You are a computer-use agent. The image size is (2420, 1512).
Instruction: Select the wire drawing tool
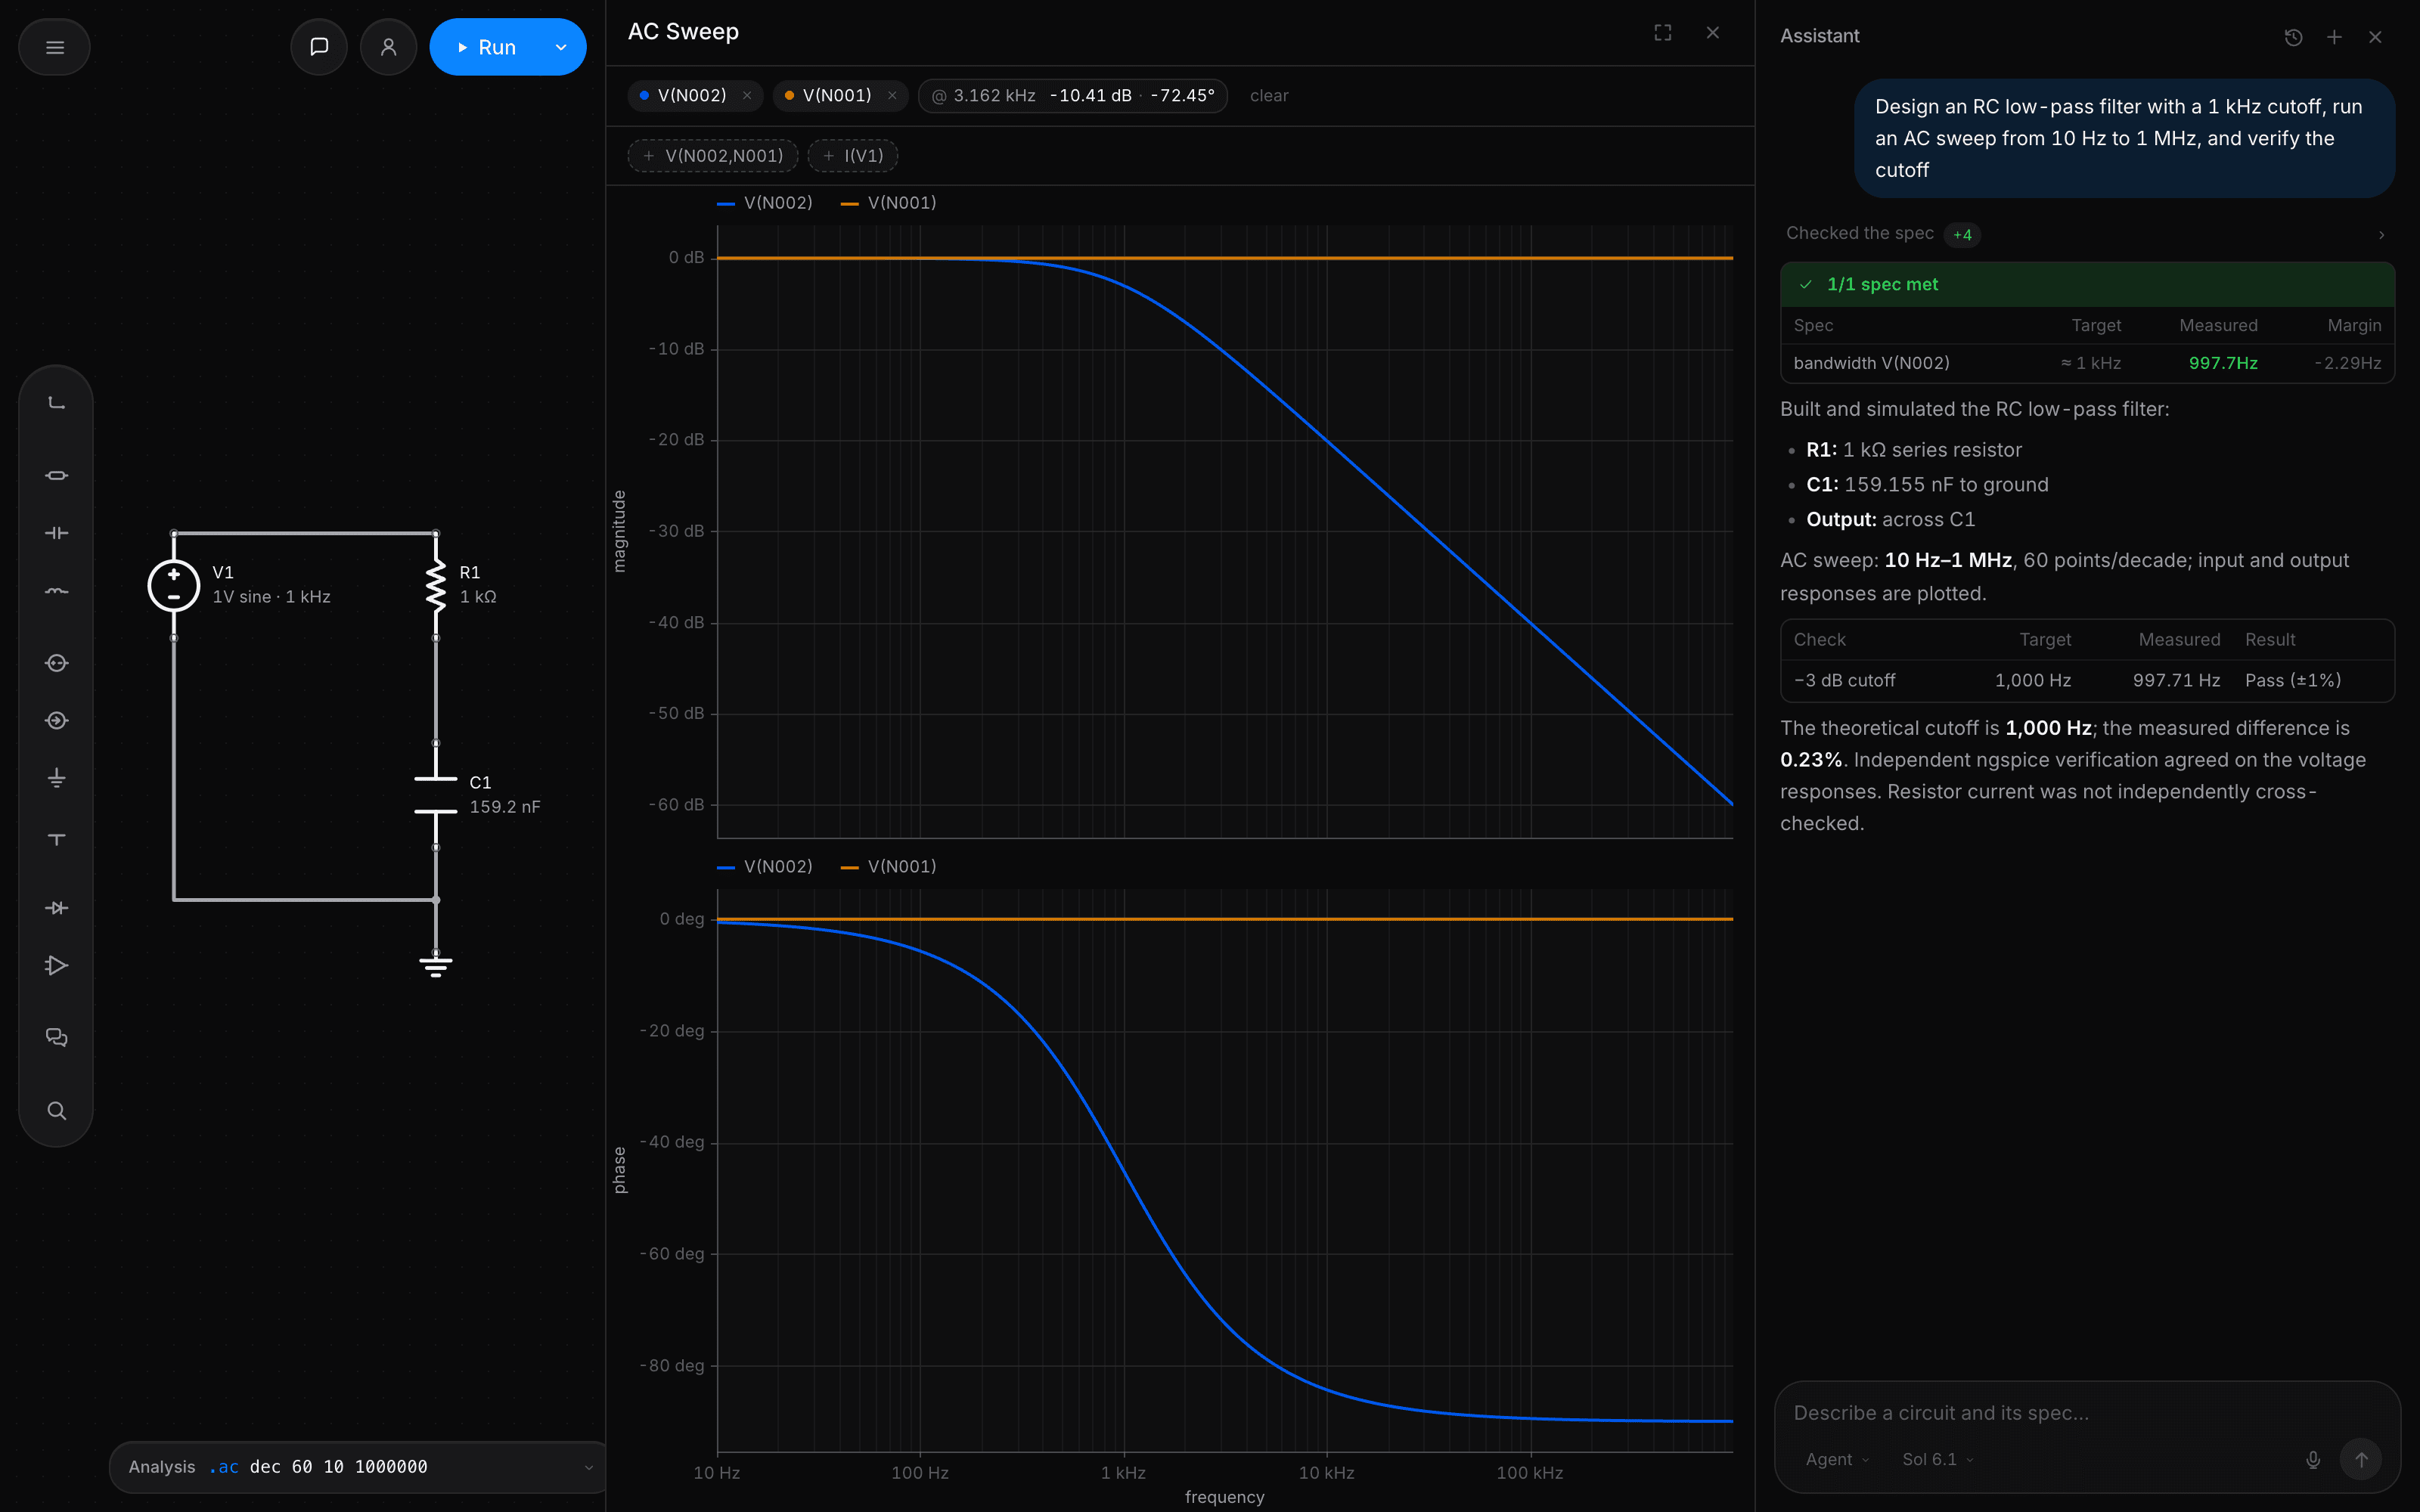tap(57, 403)
